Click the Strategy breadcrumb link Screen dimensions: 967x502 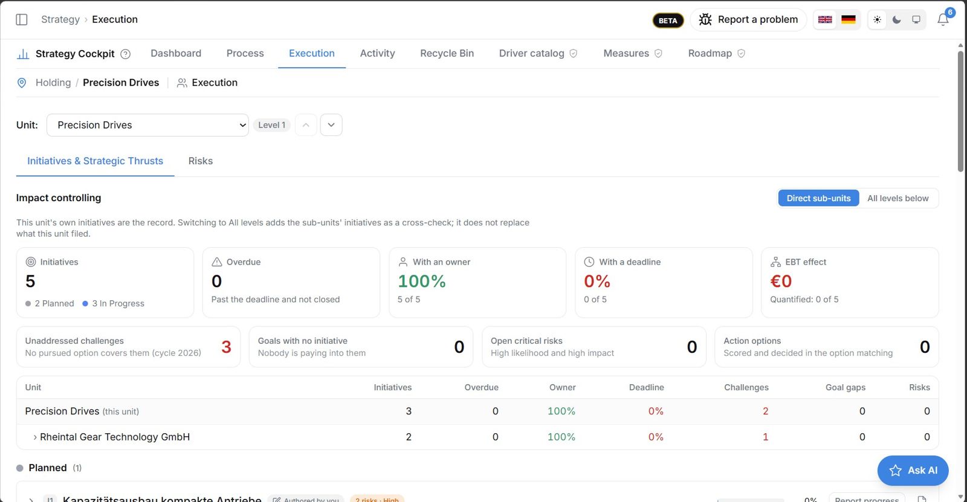point(60,19)
